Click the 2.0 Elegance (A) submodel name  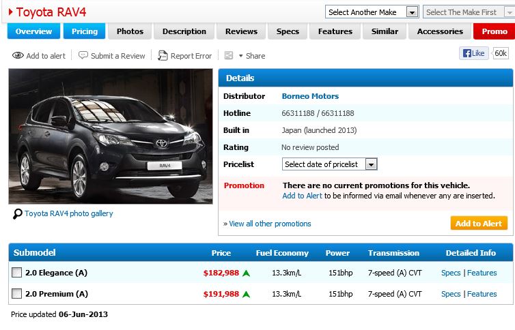tap(56, 273)
